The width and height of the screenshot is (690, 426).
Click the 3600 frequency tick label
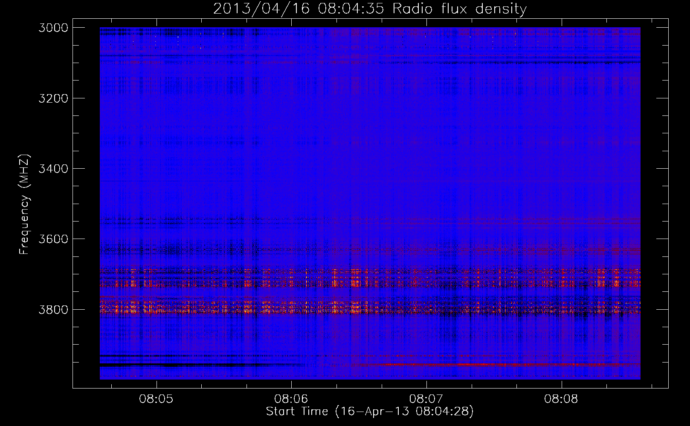[53, 239]
